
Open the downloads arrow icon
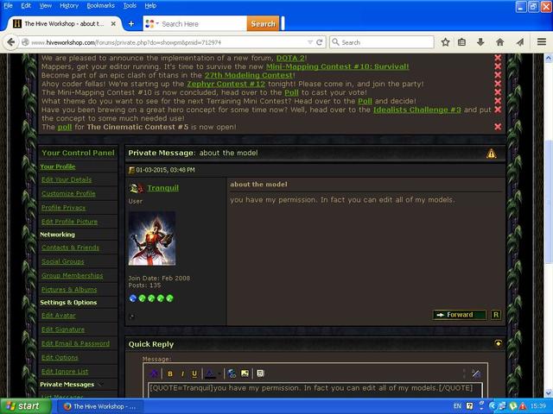pyautogui.click(x=480, y=42)
